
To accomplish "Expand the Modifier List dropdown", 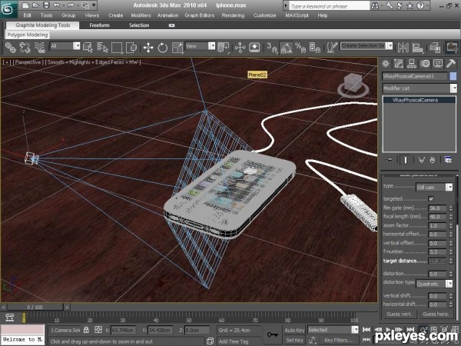I will click(x=420, y=88).
